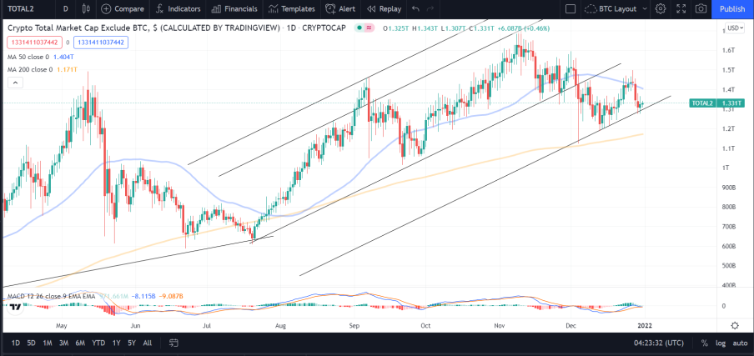Open the Alert creation button
The image size is (754, 356).
tap(340, 8)
